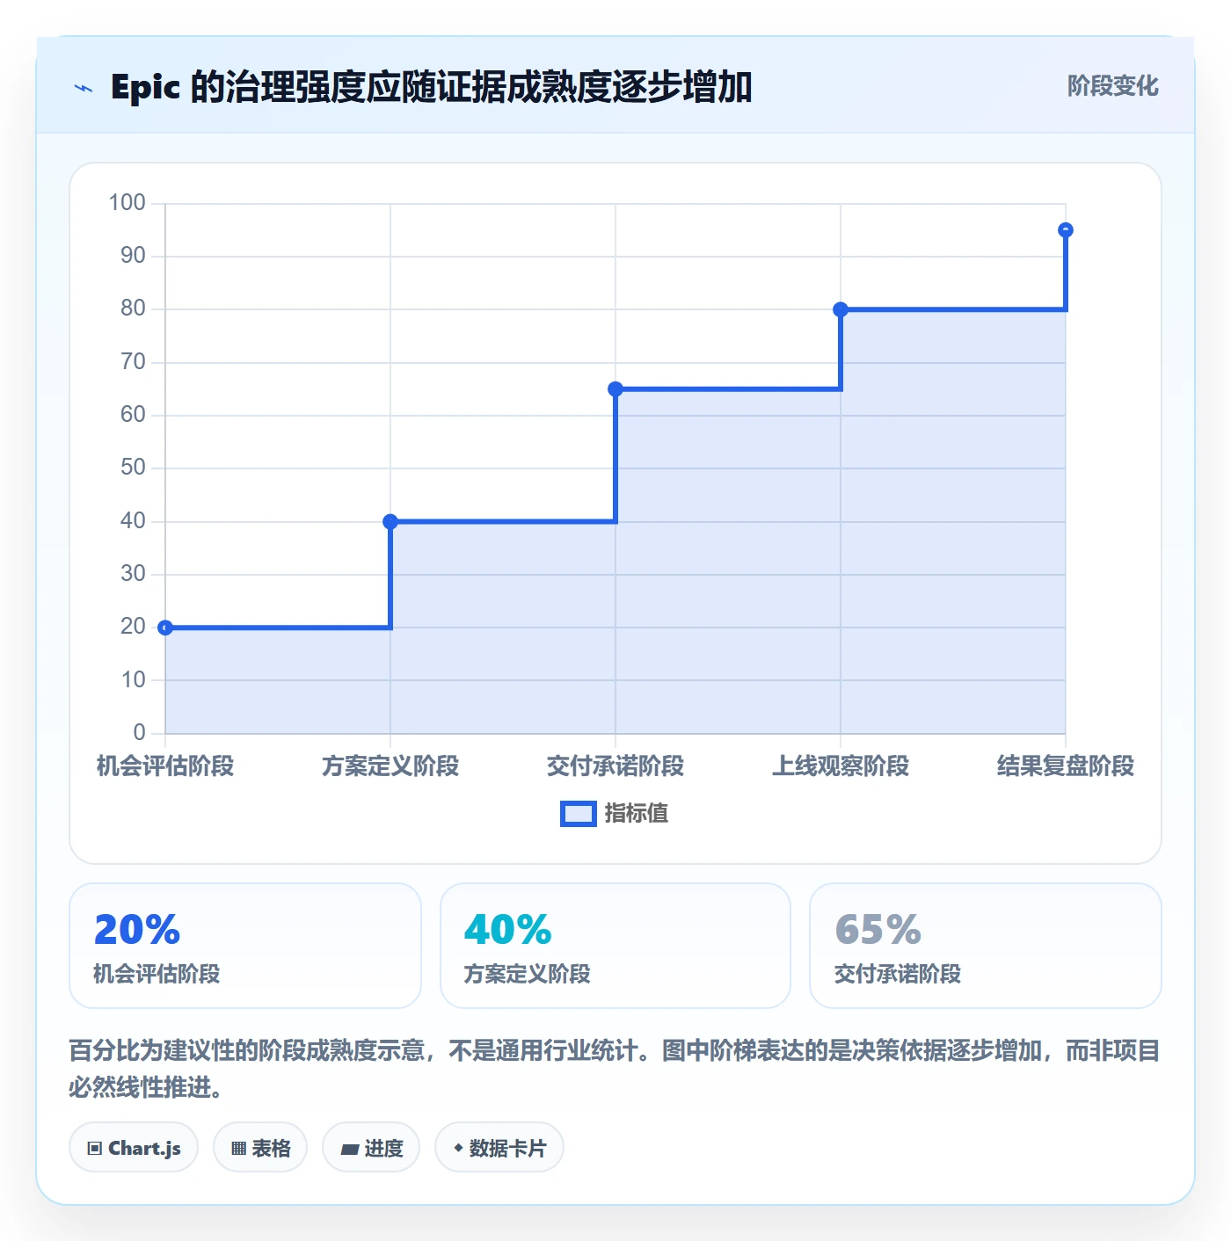Click the data point at 机会评估阶段 (20)
1231x1241 pixels.
pyautogui.click(x=165, y=628)
